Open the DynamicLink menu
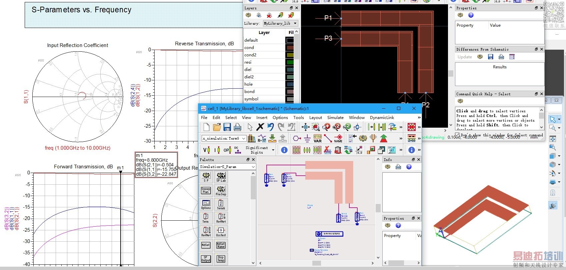Viewport: 566px width, 270px height. coord(382,117)
